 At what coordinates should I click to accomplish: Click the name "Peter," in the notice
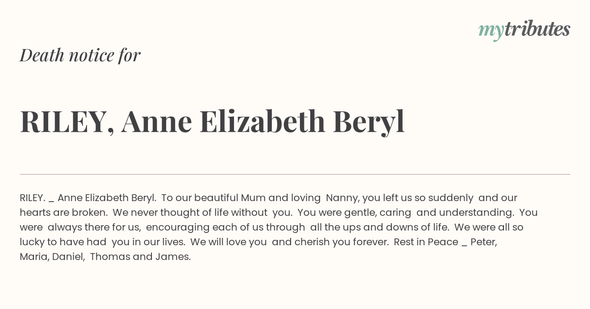(484, 242)
